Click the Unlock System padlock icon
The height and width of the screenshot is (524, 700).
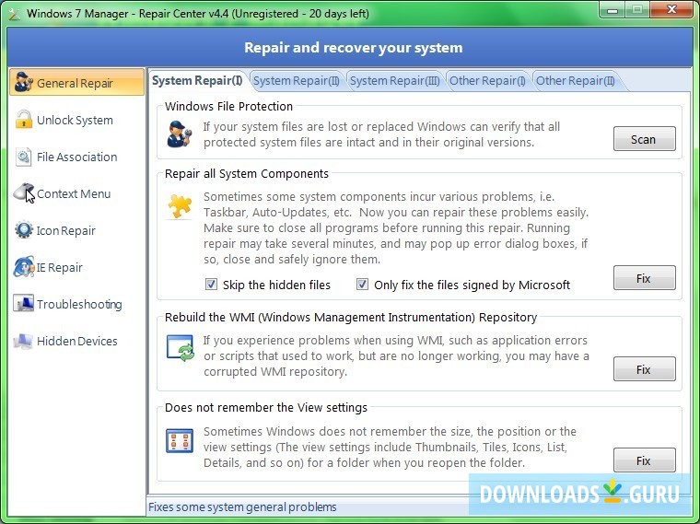[x=24, y=120]
